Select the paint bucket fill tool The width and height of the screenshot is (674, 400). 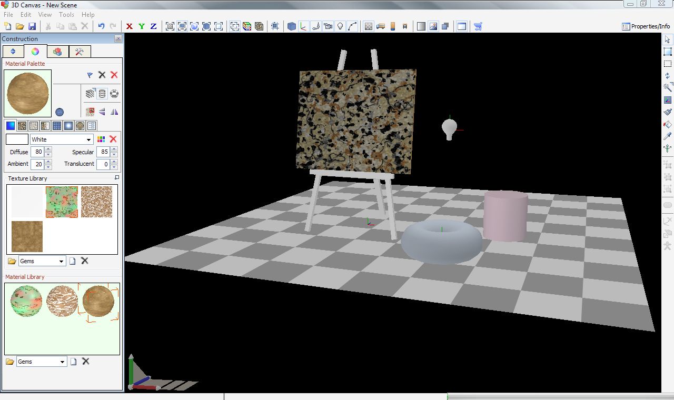(x=668, y=124)
